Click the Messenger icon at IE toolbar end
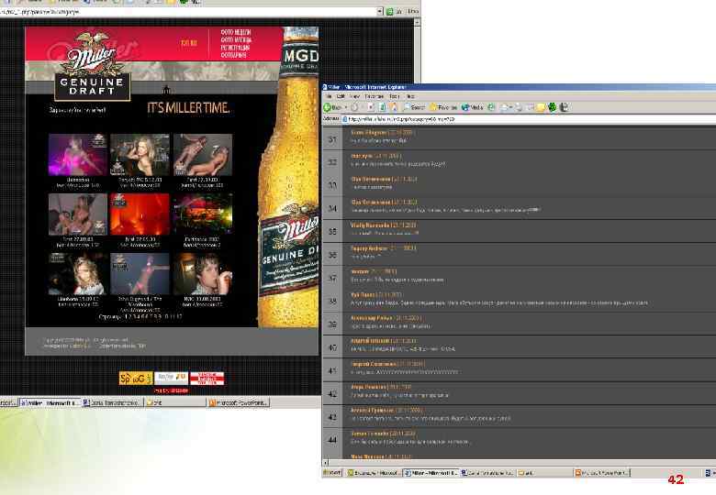The width and height of the screenshot is (716, 495). pyautogui.click(x=565, y=107)
